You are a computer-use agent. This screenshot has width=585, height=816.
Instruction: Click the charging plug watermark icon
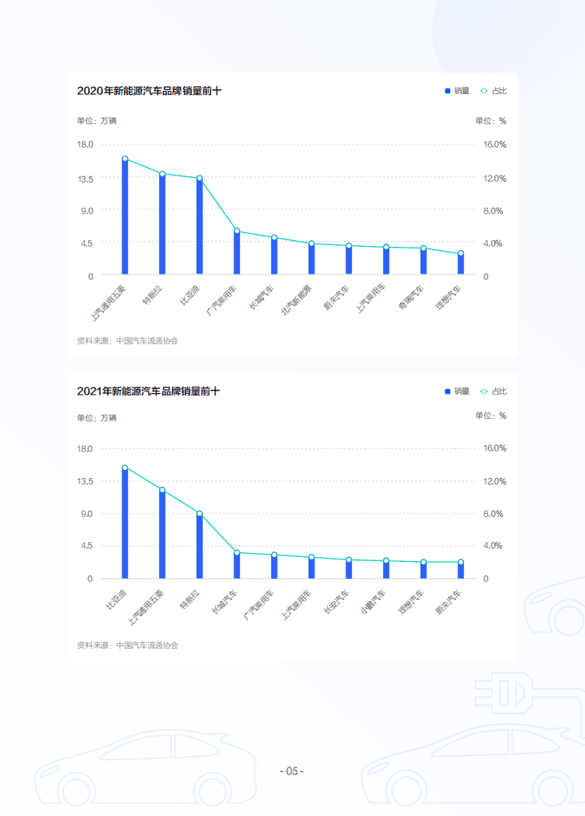pos(503,693)
